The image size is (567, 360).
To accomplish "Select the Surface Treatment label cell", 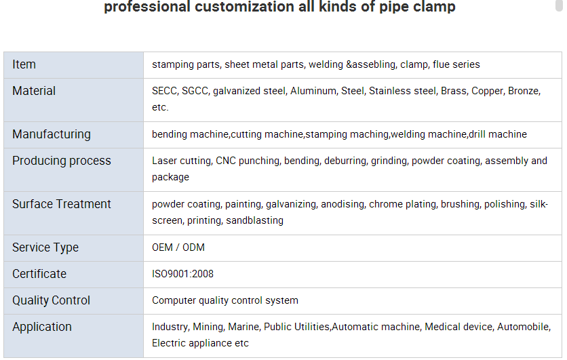I will [x=74, y=214].
